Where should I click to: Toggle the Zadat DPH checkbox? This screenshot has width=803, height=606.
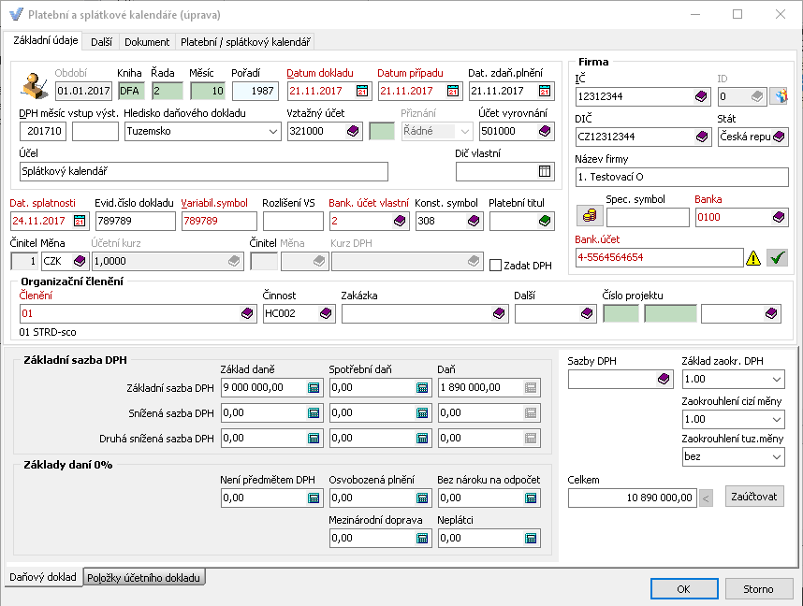(x=495, y=266)
